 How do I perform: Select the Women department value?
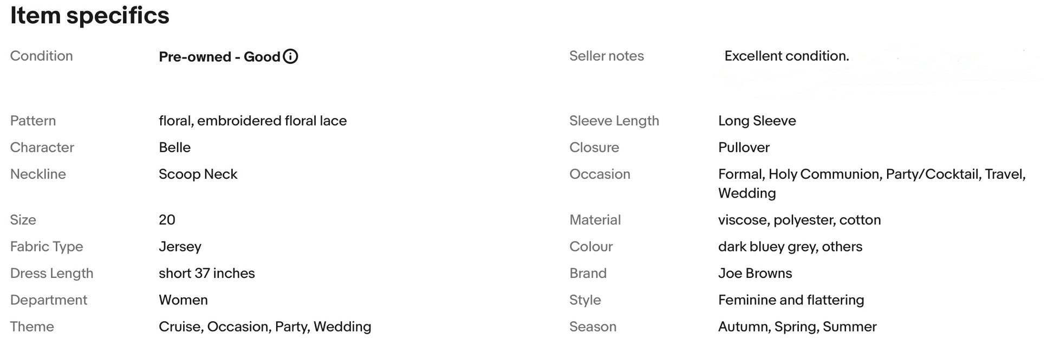pyautogui.click(x=183, y=300)
